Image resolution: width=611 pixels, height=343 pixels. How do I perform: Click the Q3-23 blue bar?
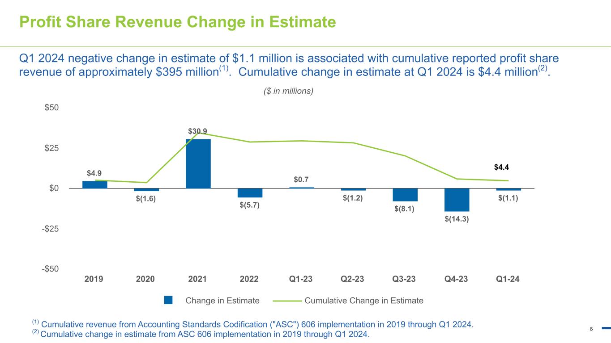coord(405,195)
